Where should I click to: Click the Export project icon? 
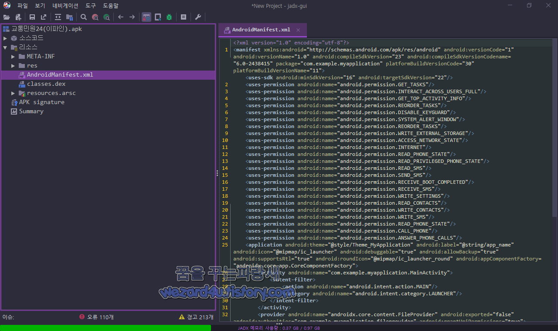[44, 17]
